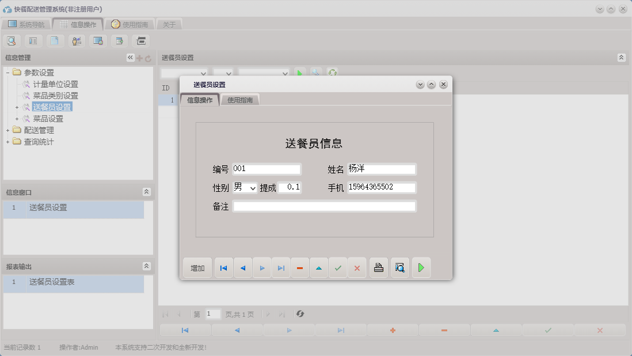Collapse the 信息窗口 panel header arrow

click(146, 192)
